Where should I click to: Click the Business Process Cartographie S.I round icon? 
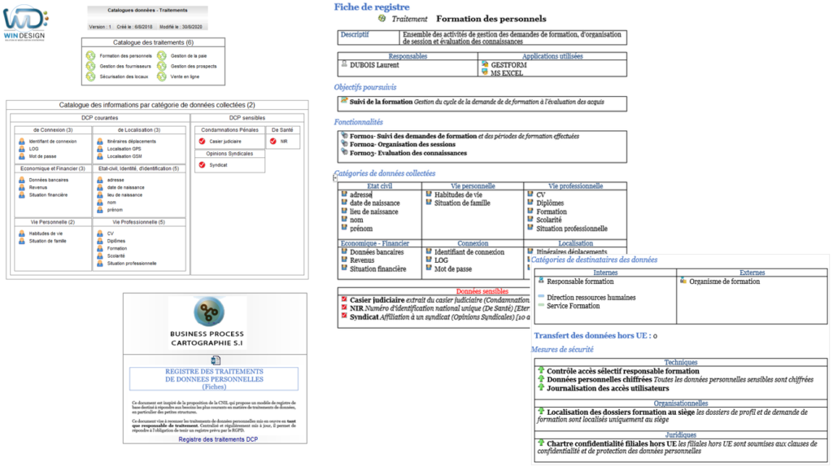pos(209,312)
